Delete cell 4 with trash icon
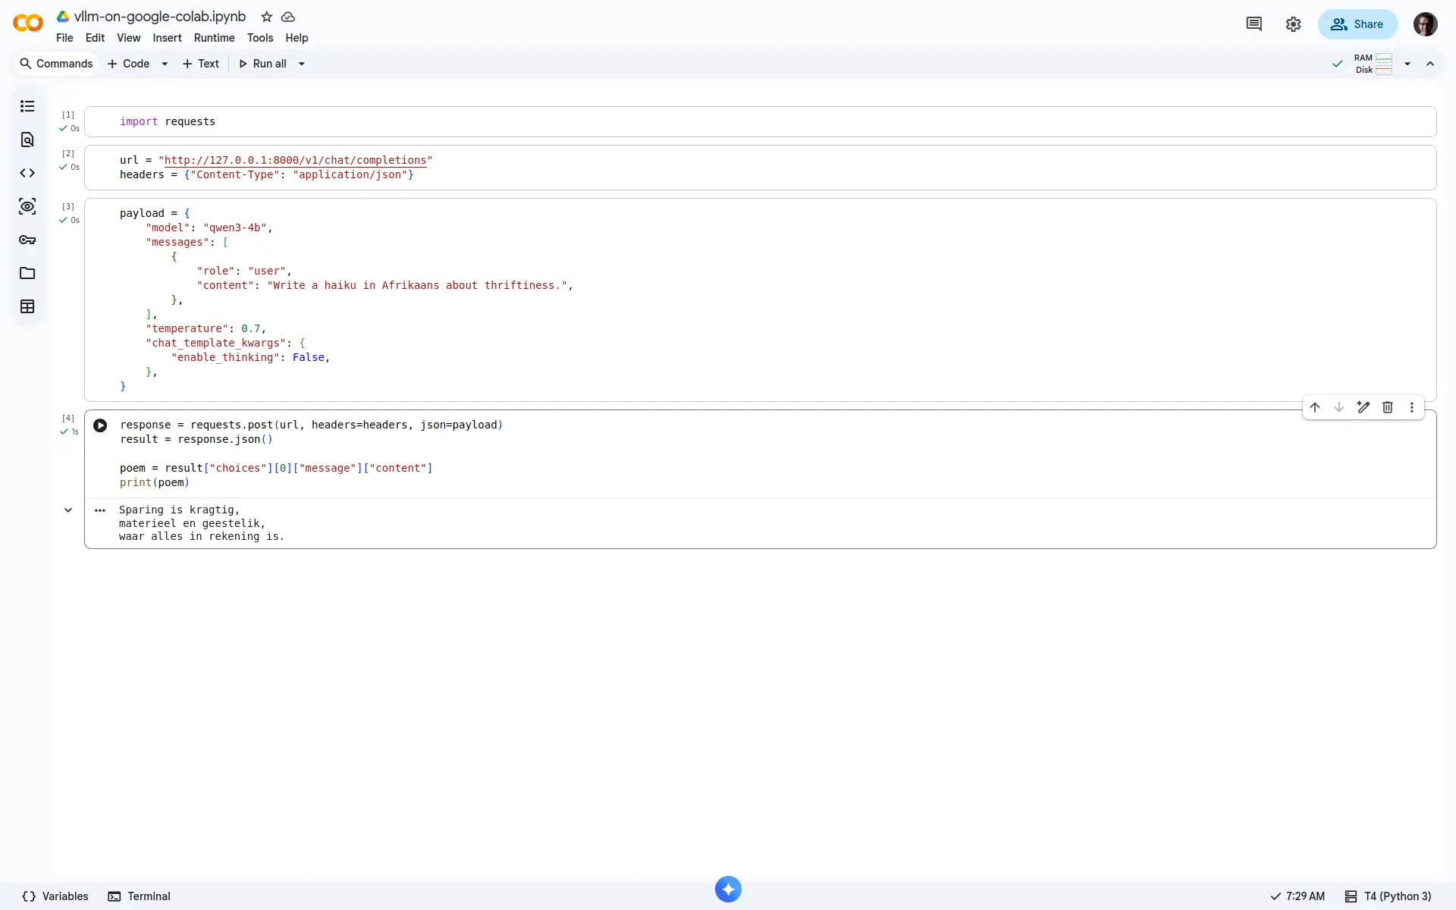Viewport: 1456px width, 910px height. click(x=1388, y=407)
